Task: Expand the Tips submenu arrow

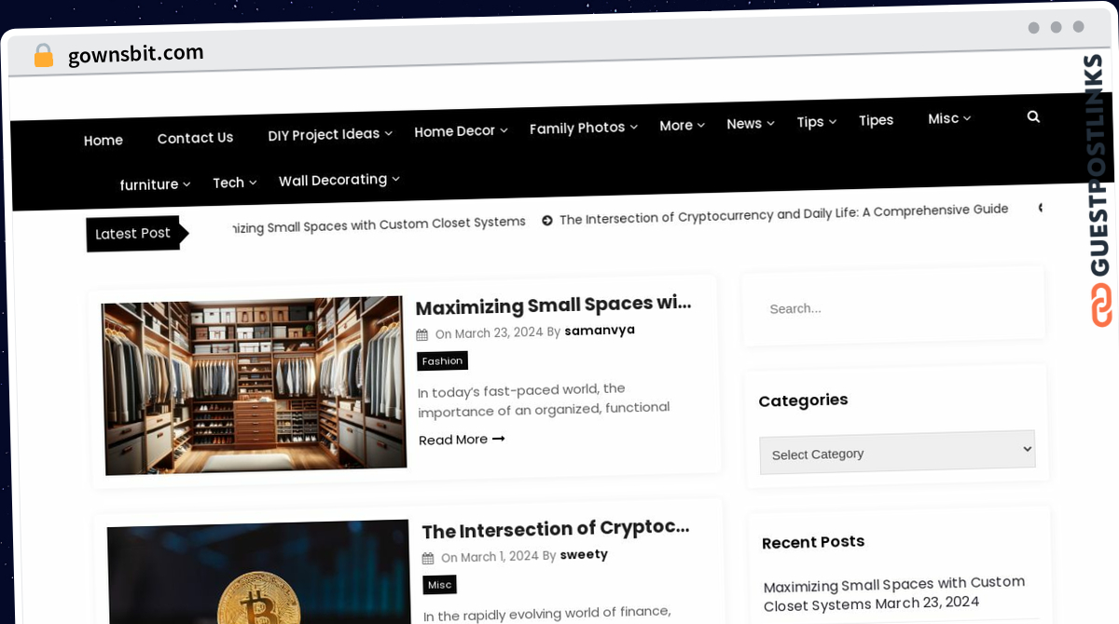Action: [x=833, y=121]
